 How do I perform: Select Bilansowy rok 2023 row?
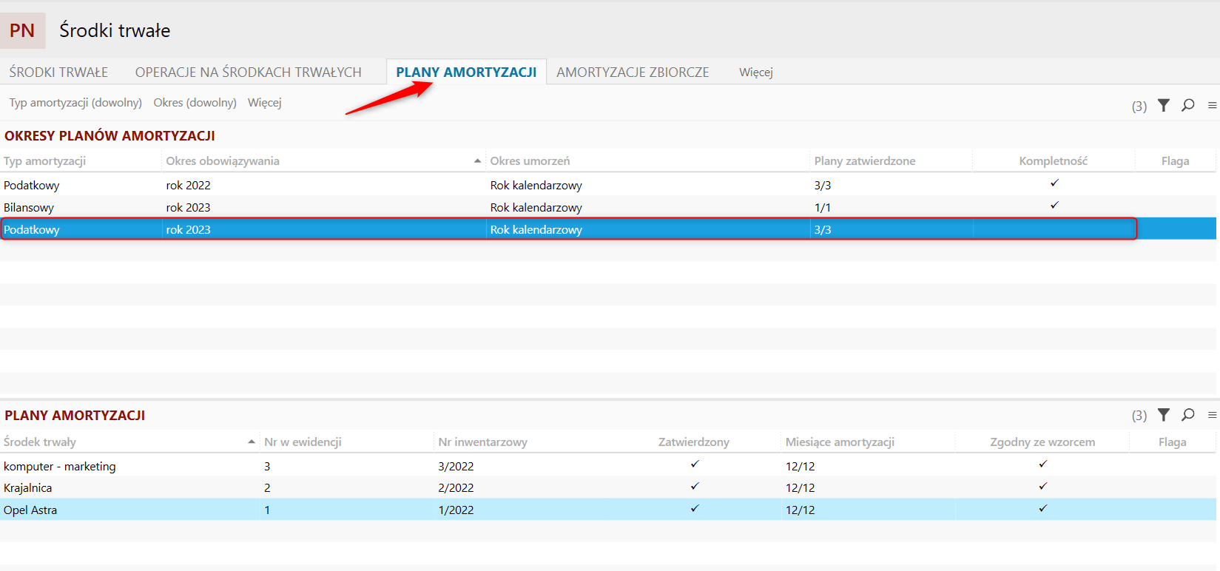pyautogui.click(x=608, y=207)
